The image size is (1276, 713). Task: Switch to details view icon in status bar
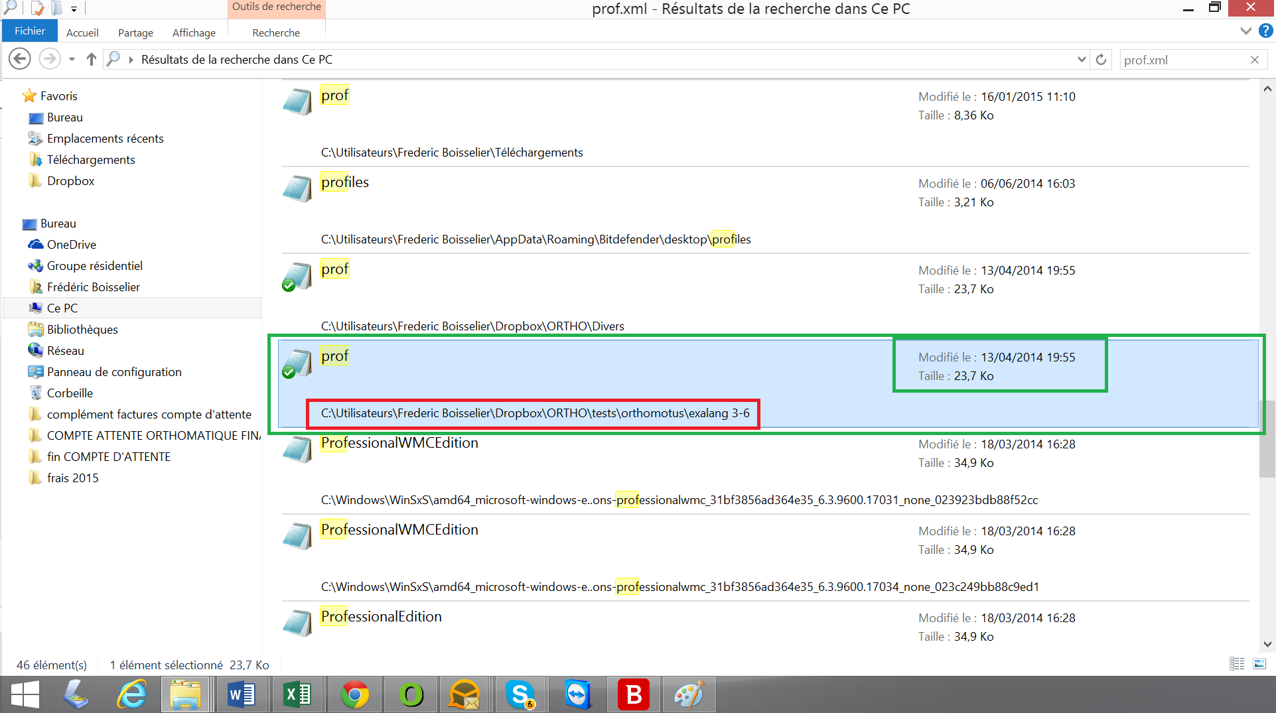[1237, 664]
